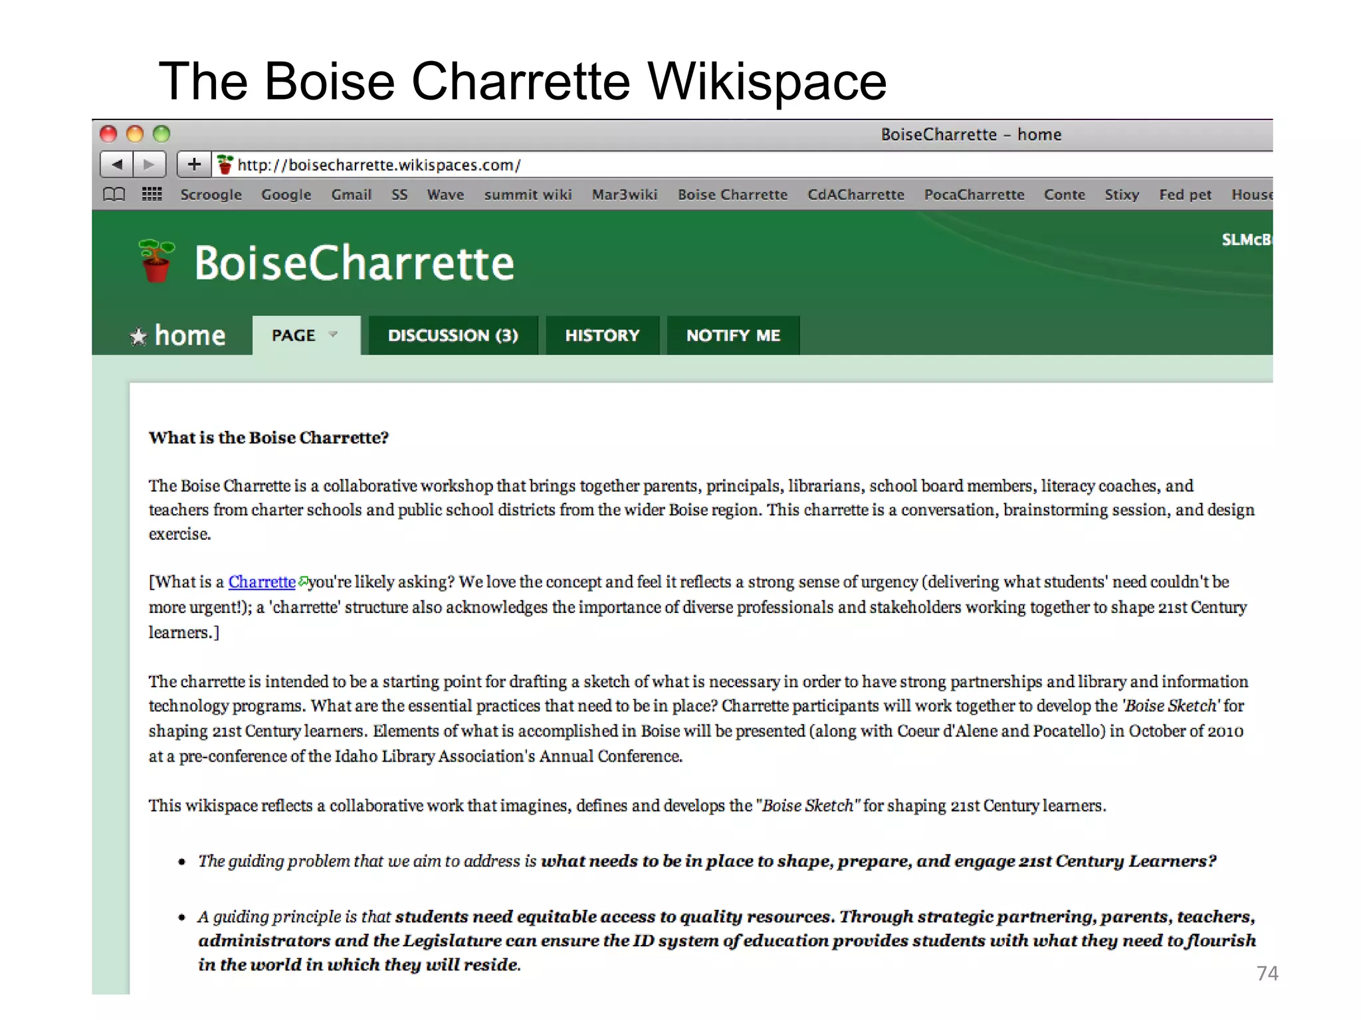Open the bookmarks book icon
The image size is (1361, 1020).
click(x=114, y=195)
